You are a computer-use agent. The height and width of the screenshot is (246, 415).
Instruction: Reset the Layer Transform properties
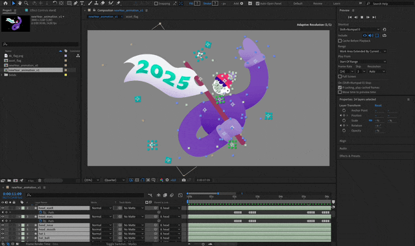[378, 106]
